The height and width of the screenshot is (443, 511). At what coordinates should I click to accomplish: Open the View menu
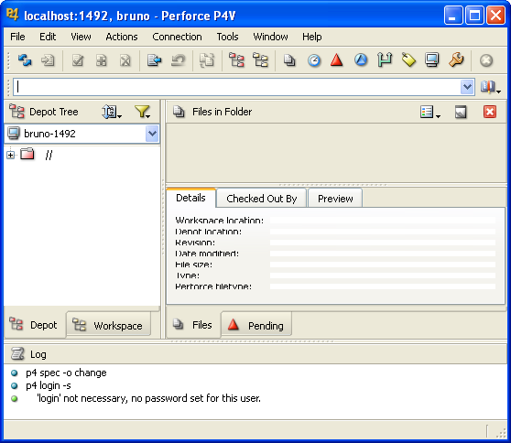(x=81, y=37)
